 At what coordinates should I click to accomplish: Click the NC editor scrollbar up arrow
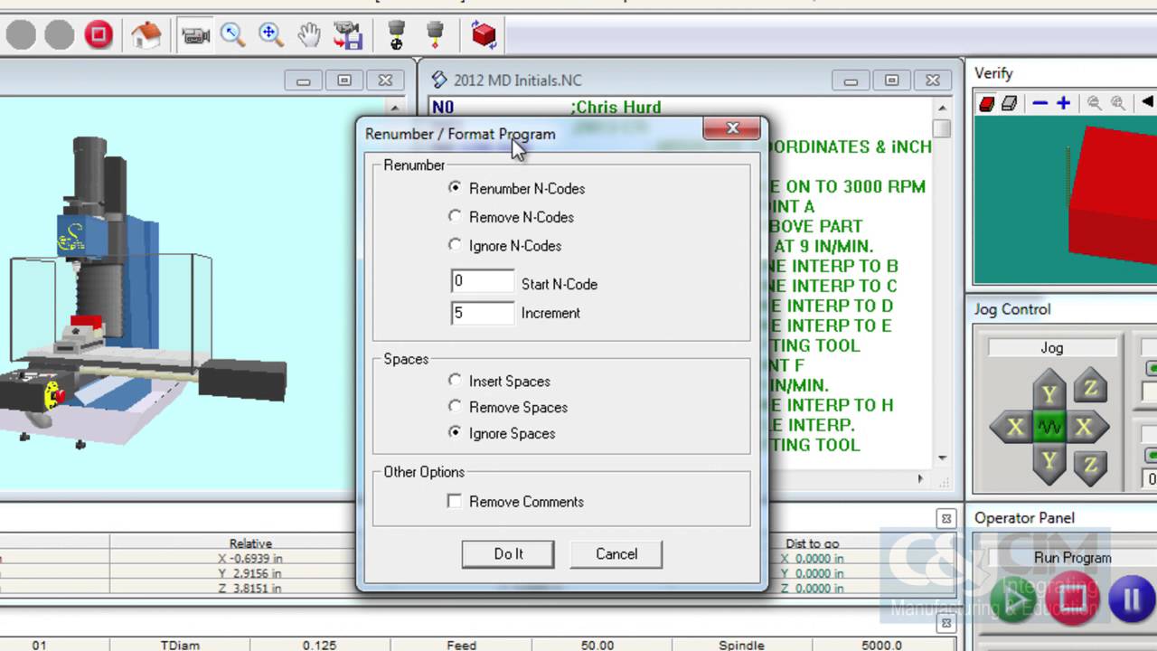pyautogui.click(x=942, y=108)
